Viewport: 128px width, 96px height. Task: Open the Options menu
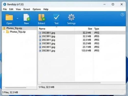point(37,9)
